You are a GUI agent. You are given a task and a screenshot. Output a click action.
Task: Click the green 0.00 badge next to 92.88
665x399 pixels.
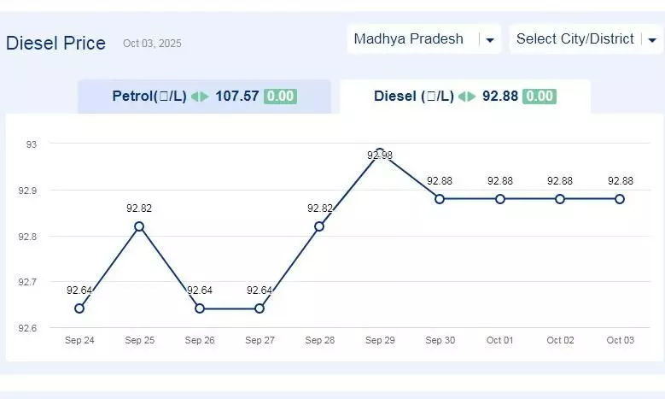tap(540, 97)
